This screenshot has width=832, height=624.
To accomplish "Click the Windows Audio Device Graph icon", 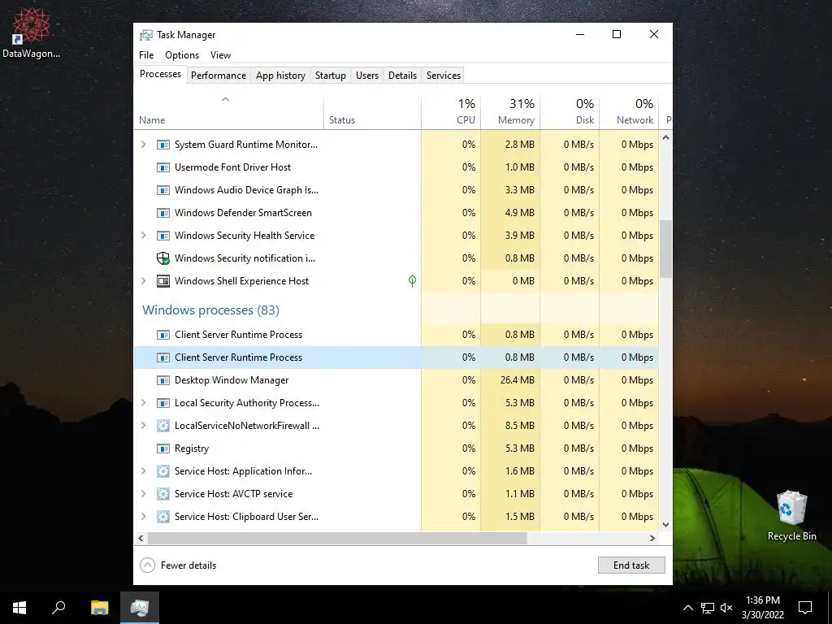I will pos(162,190).
